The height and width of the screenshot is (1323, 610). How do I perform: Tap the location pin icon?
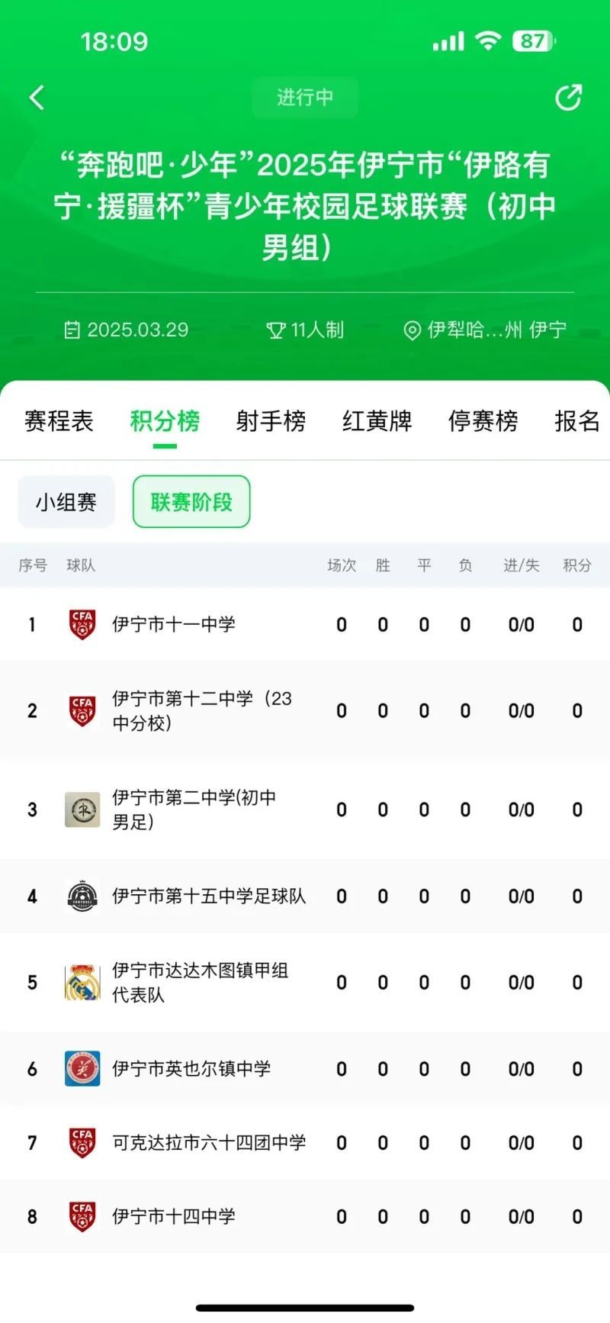click(x=412, y=330)
